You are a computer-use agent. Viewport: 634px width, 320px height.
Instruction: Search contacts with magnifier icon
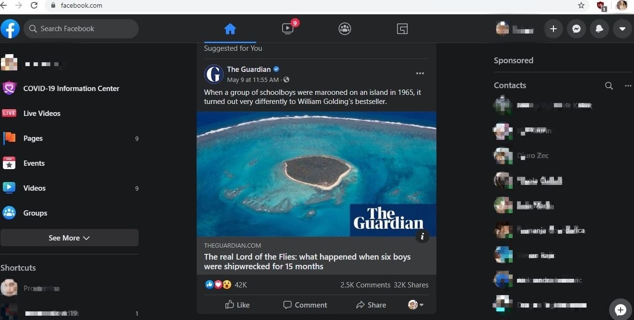coord(609,86)
